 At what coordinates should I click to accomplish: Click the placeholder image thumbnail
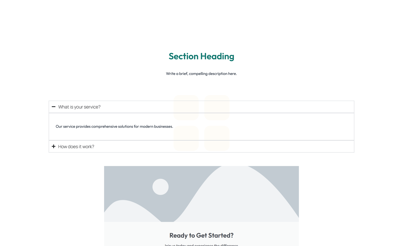[x=201, y=194]
